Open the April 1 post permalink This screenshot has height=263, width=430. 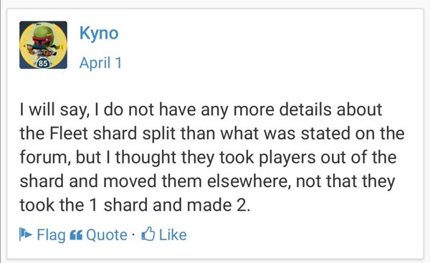pyautogui.click(x=100, y=63)
